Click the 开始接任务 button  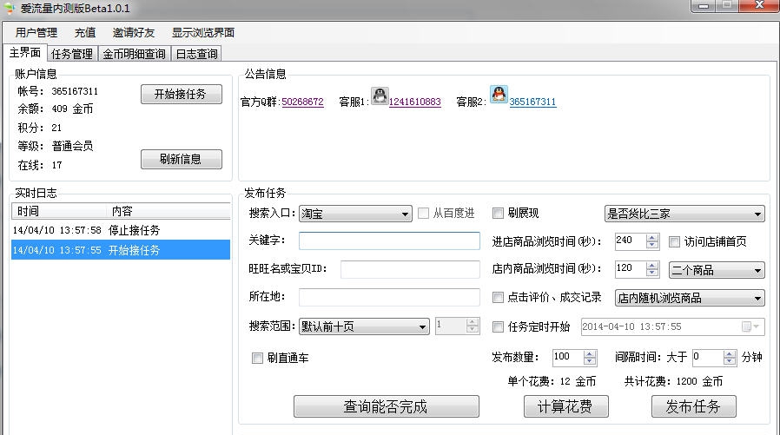[x=181, y=94]
